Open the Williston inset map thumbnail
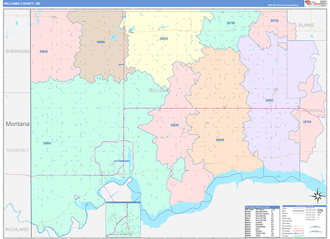 pos(123,219)
